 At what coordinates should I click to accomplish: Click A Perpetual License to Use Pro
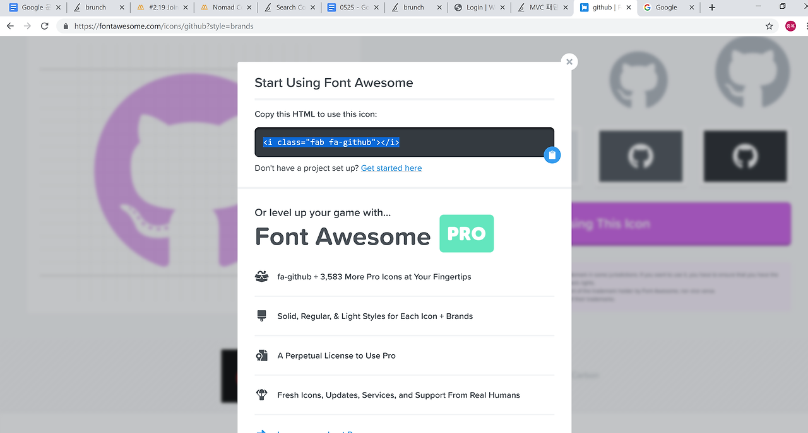coord(336,356)
